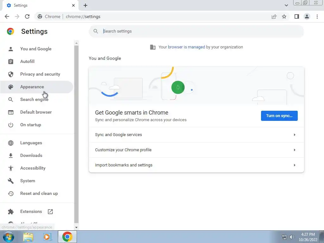The image size is (324, 243).
Task: Open the tab search dropdown arrow
Action: [286, 5]
